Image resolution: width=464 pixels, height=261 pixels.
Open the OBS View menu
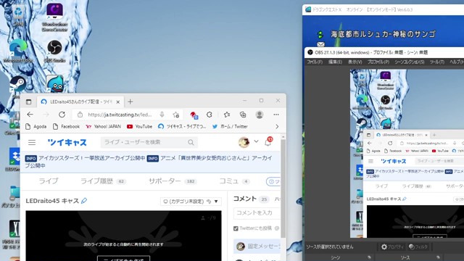tap(355, 62)
